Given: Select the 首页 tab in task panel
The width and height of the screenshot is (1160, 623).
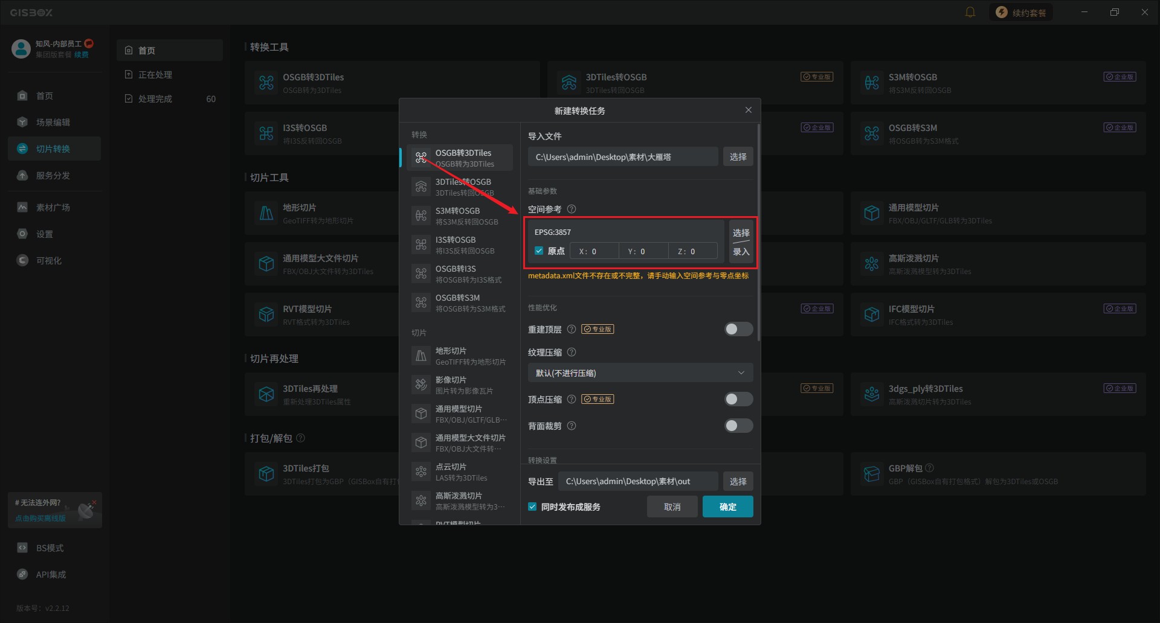Looking at the screenshot, I should tap(170, 51).
